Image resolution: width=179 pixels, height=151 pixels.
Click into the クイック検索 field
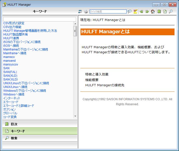(x=108, y=11)
